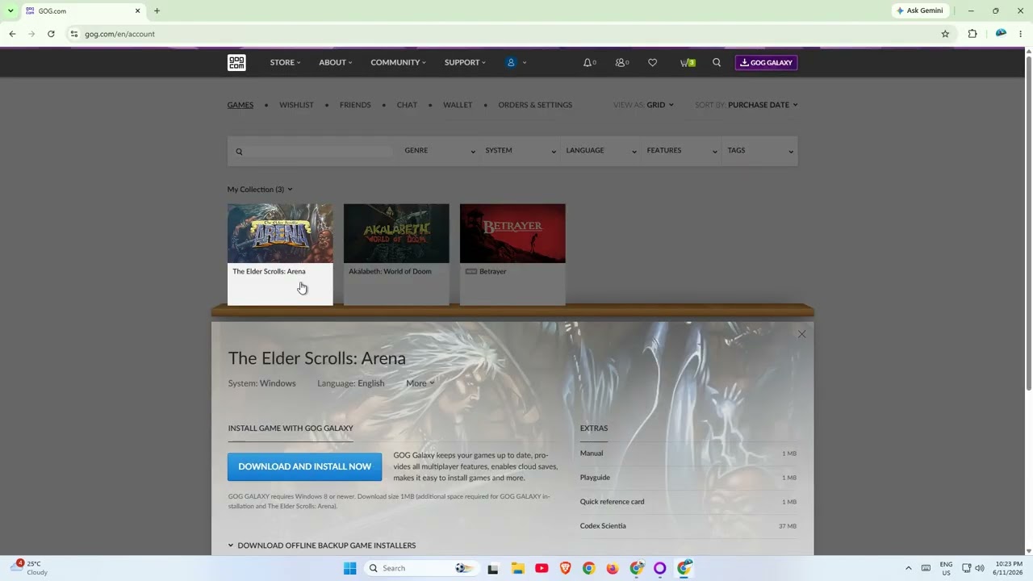1033x581 pixels.
Task: Click the browser address bar URL
Action: click(119, 34)
